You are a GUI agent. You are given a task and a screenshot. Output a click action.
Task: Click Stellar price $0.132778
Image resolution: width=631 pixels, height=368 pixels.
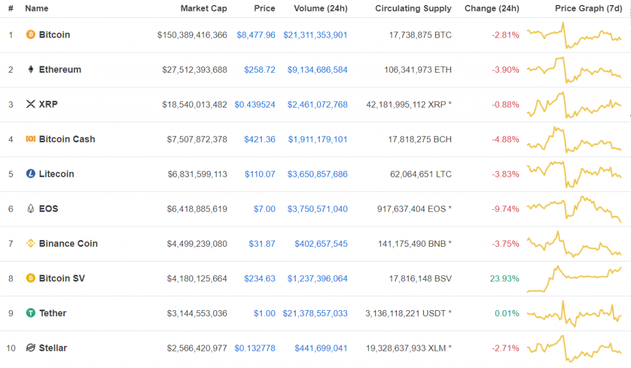(x=254, y=348)
